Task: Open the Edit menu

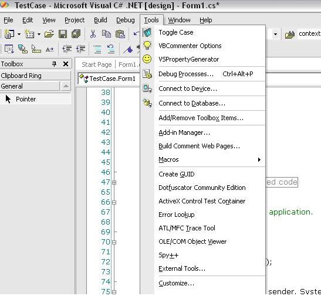Action: (28, 20)
